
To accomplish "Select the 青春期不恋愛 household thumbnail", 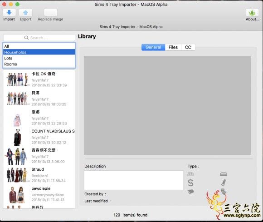I will (x=16, y=157).
